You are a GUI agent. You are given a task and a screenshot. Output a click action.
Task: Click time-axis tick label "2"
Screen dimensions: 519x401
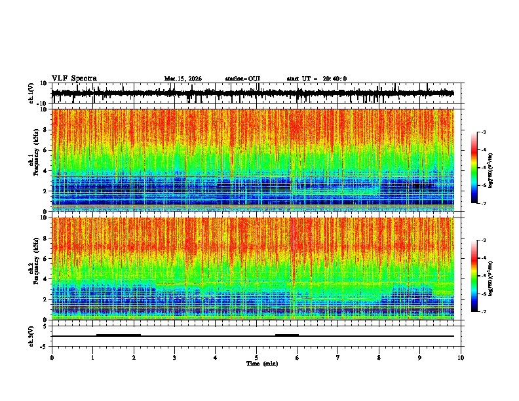(134, 358)
